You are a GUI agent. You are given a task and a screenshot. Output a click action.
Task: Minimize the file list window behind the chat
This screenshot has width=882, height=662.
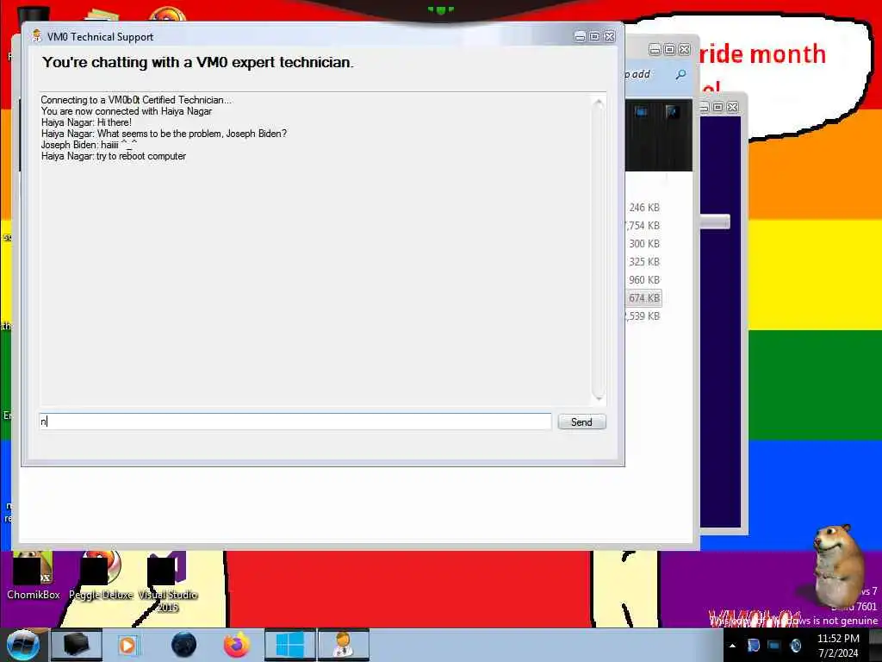click(x=655, y=49)
